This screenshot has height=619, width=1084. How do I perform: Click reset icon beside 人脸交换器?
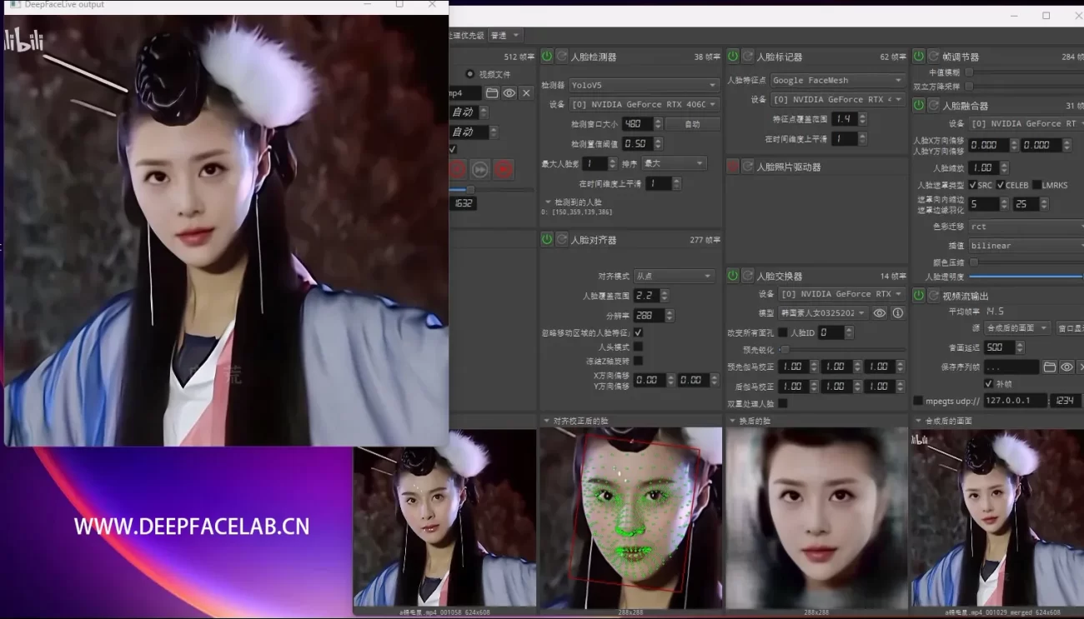[748, 275]
